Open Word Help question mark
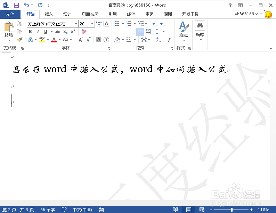This screenshot has width=276, height=213. click(230, 5)
